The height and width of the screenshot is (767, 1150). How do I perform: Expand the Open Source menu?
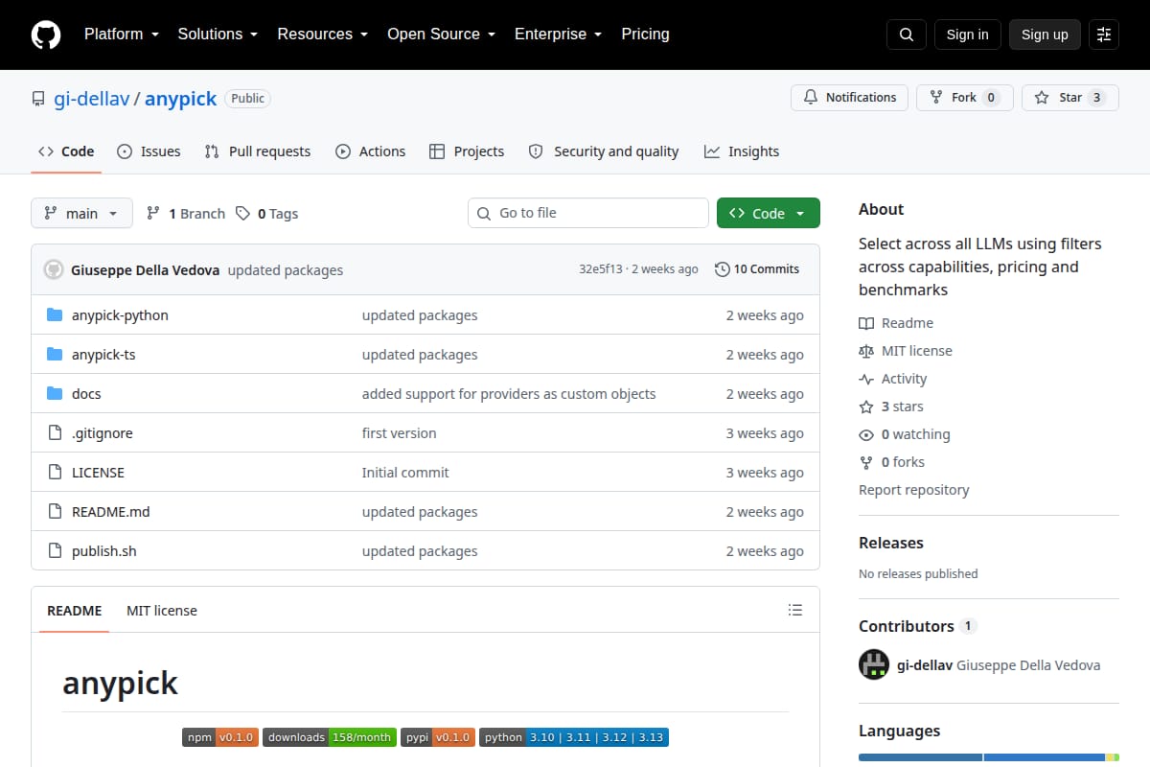coord(441,35)
